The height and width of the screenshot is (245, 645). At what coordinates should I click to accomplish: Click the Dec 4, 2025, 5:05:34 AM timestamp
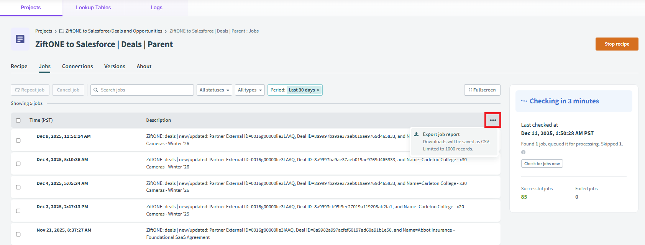click(62, 183)
